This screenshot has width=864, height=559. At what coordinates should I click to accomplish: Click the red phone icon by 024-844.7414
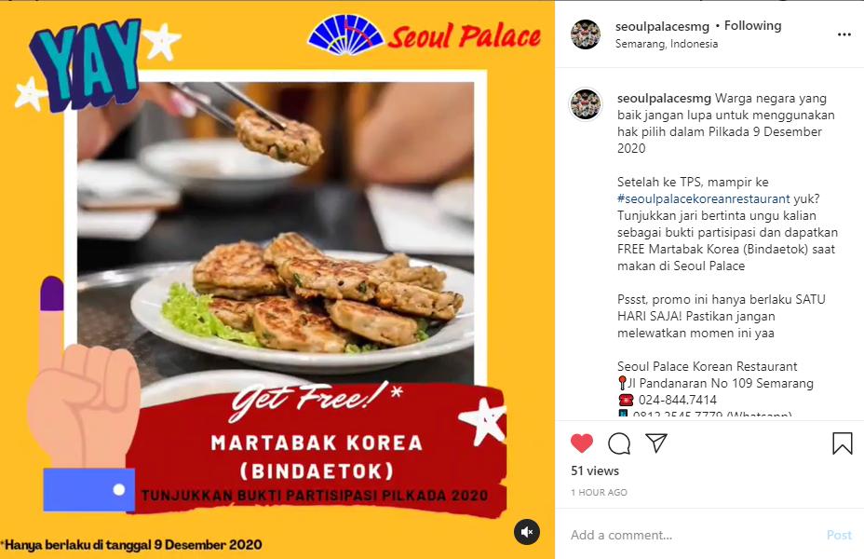pyautogui.click(x=626, y=400)
